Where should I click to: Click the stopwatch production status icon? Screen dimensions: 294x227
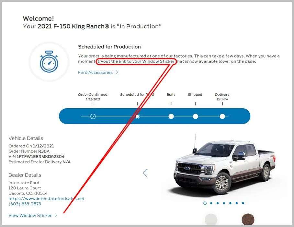(x=49, y=61)
